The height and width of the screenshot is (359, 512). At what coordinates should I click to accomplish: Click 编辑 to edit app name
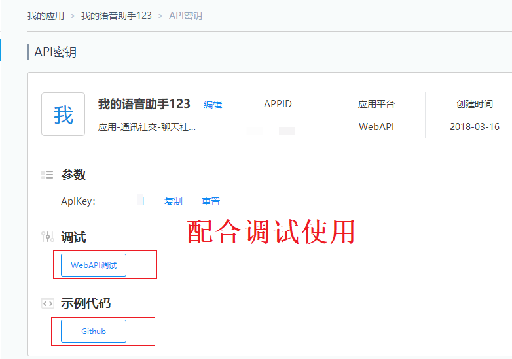point(213,105)
